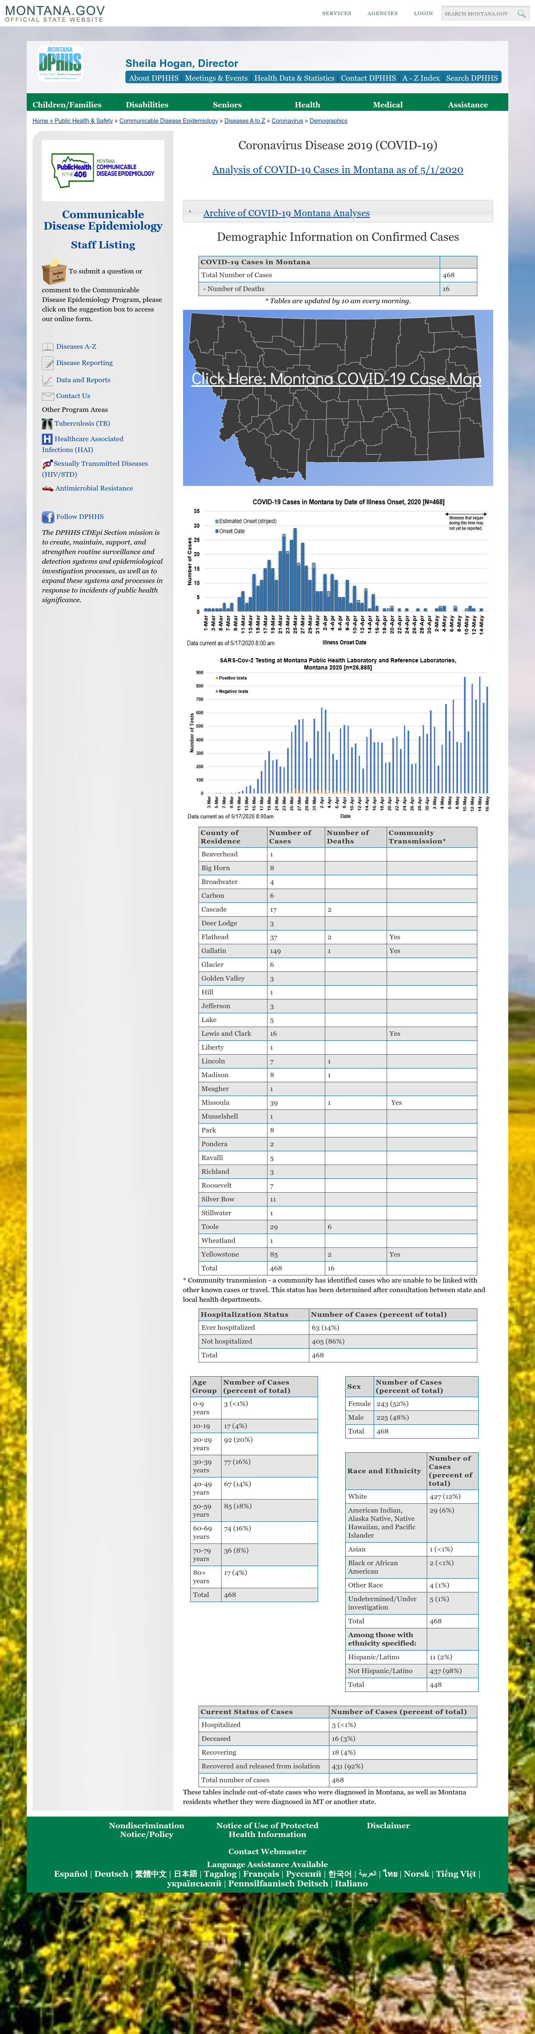Click the Data and Reports chart icon
Viewport: 535px width, 2034px height.
pyautogui.click(x=47, y=380)
